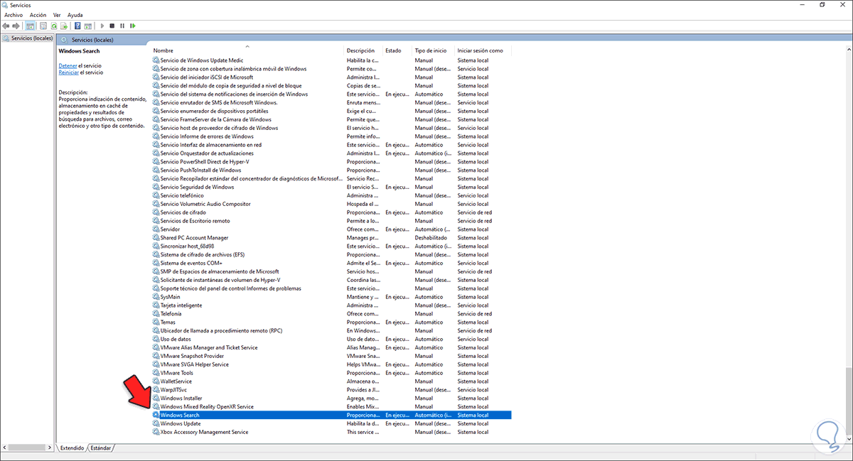Switch to the Estándar tab
Viewport: 853px width, 461px height.
coord(101,448)
